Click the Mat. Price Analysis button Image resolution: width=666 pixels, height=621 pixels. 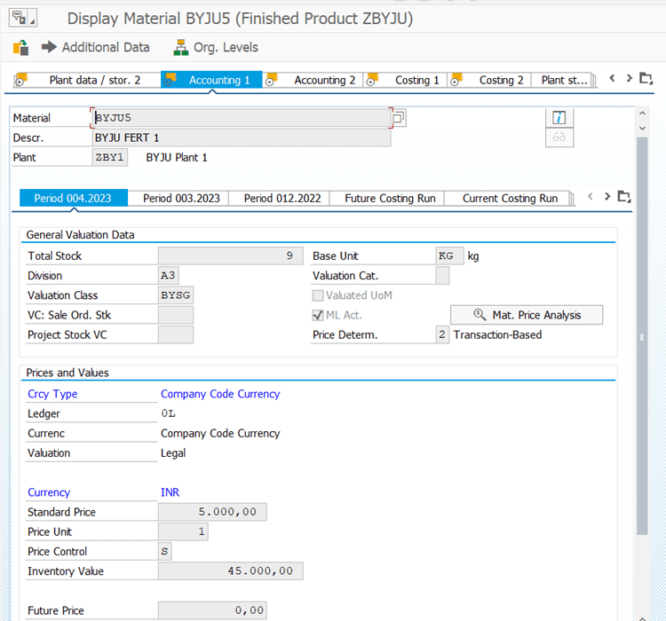[x=527, y=315]
